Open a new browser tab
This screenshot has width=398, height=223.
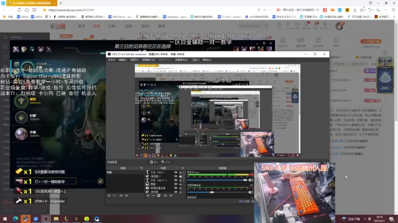click(61, 3)
